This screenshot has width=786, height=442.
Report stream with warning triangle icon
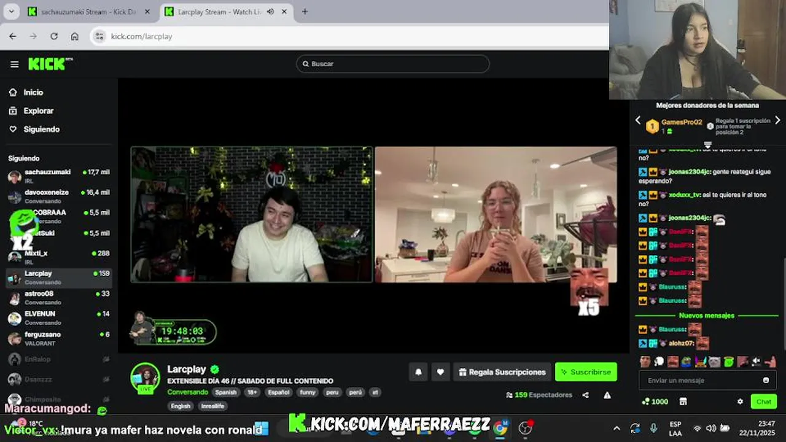coord(607,395)
